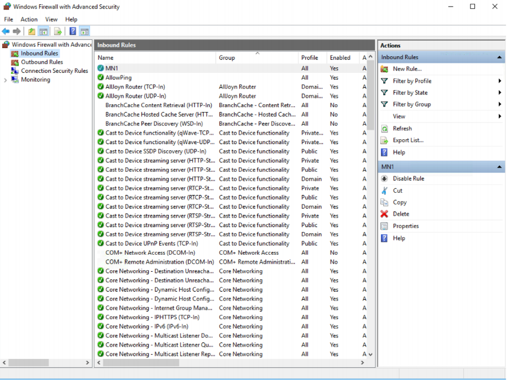507x380 pixels.
Task: Click the Copy icon in MN1 actions
Action: (384, 202)
